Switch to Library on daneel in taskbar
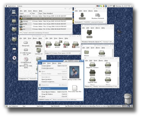 [87, 106]
